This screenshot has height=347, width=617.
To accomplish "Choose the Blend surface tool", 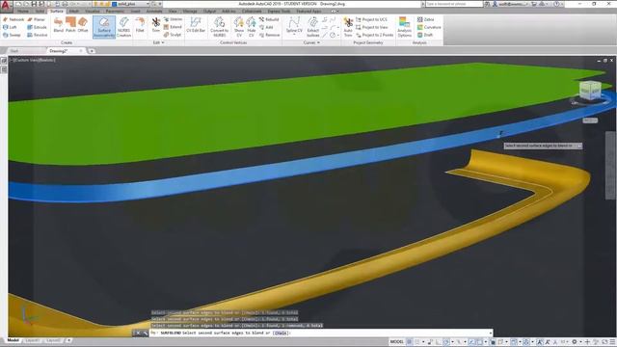I will click(x=58, y=25).
